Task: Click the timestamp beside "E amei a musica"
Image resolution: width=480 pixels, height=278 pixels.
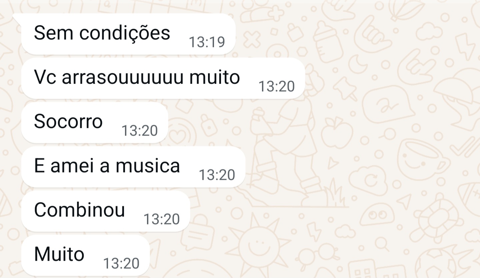Action: pos(217,175)
